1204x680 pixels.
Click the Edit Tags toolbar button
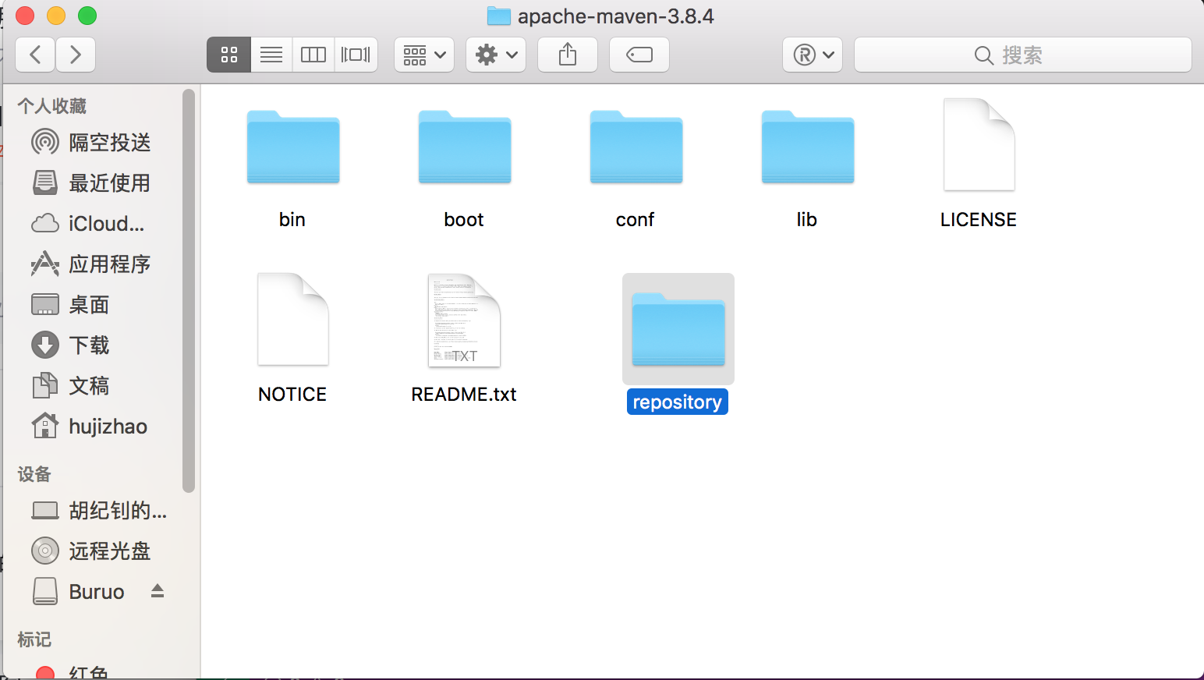pyautogui.click(x=639, y=55)
